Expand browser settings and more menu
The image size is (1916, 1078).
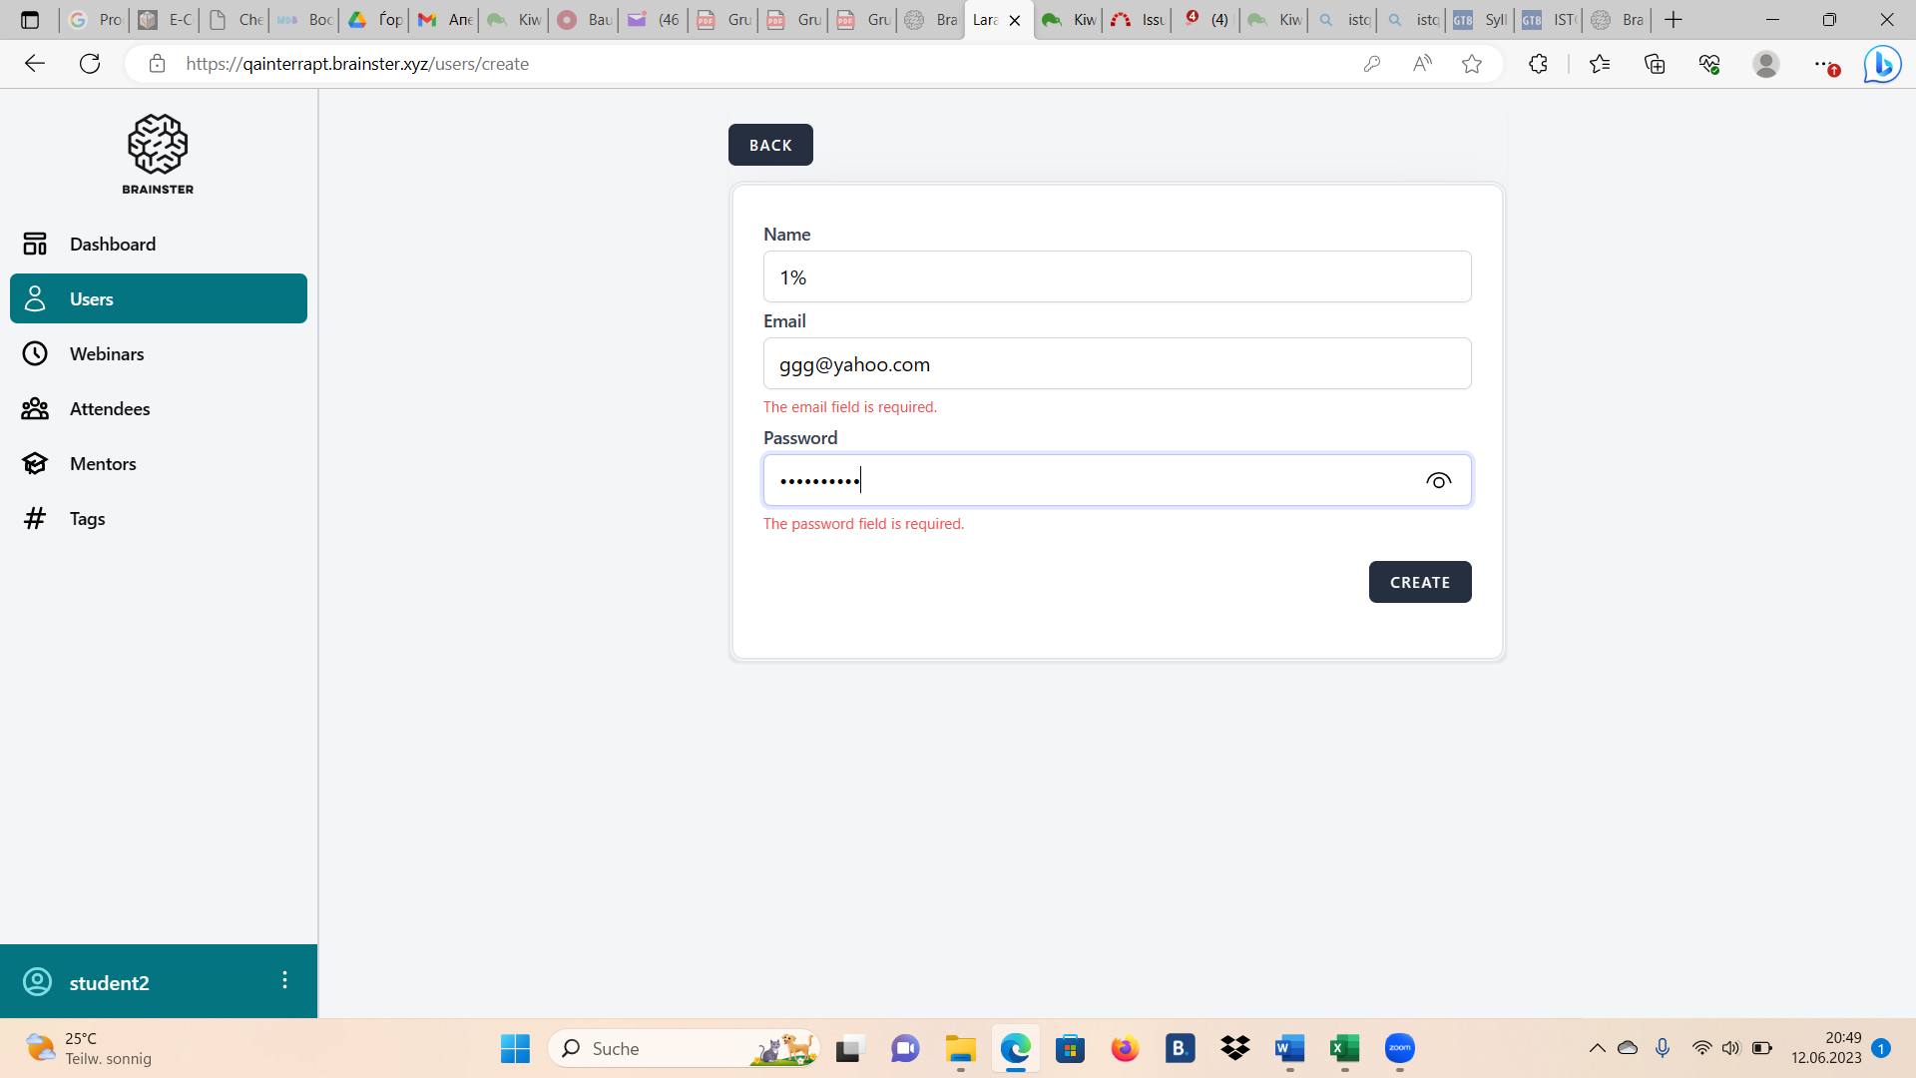[x=1822, y=64]
